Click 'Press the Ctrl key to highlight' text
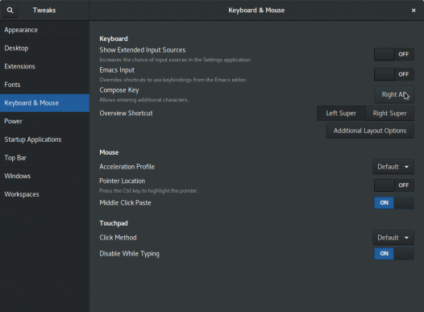Image resolution: width=424 pixels, height=312 pixels. click(x=149, y=190)
